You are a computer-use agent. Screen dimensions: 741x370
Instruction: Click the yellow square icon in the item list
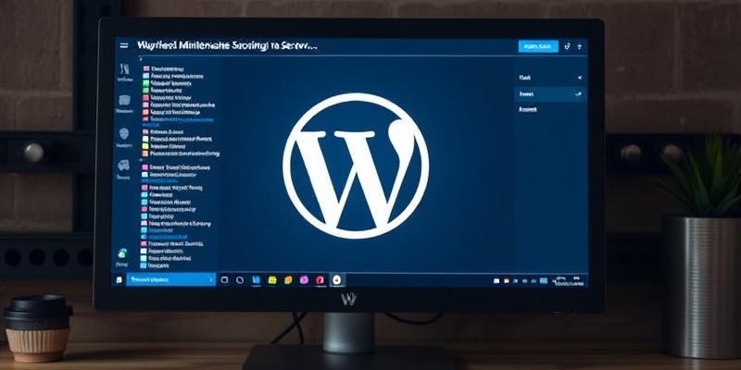click(145, 146)
